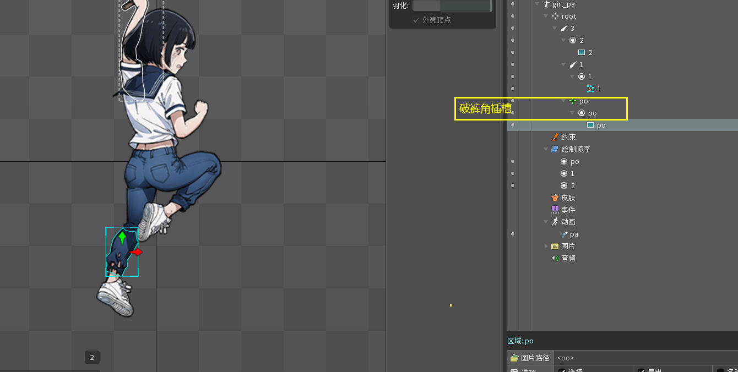Select the mesh attachment icon named 1
738x372 pixels.
(x=590, y=89)
